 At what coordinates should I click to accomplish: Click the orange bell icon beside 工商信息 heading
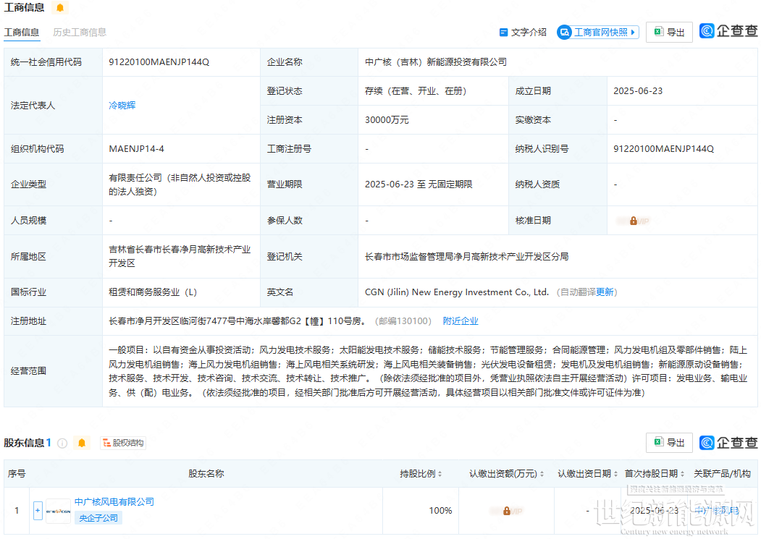pos(59,8)
